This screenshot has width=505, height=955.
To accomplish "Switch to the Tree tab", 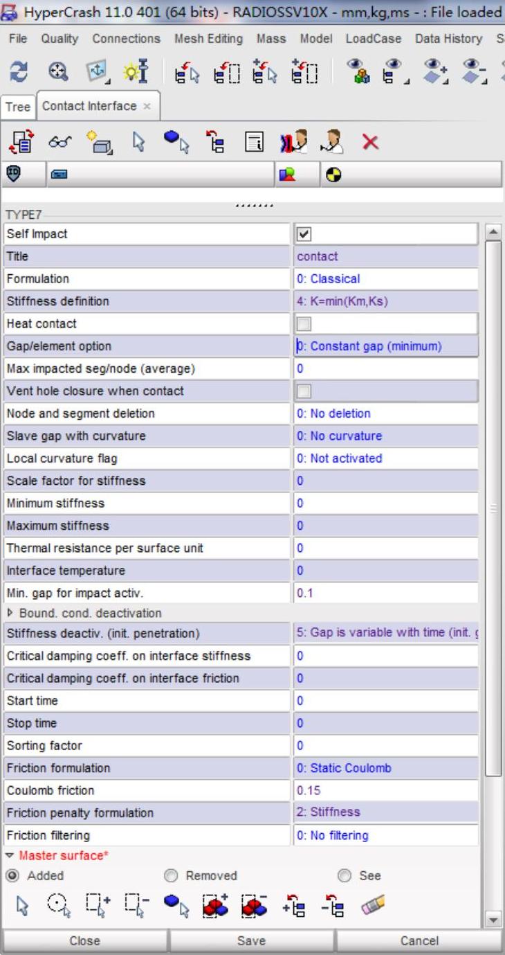I will (x=17, y=107).
